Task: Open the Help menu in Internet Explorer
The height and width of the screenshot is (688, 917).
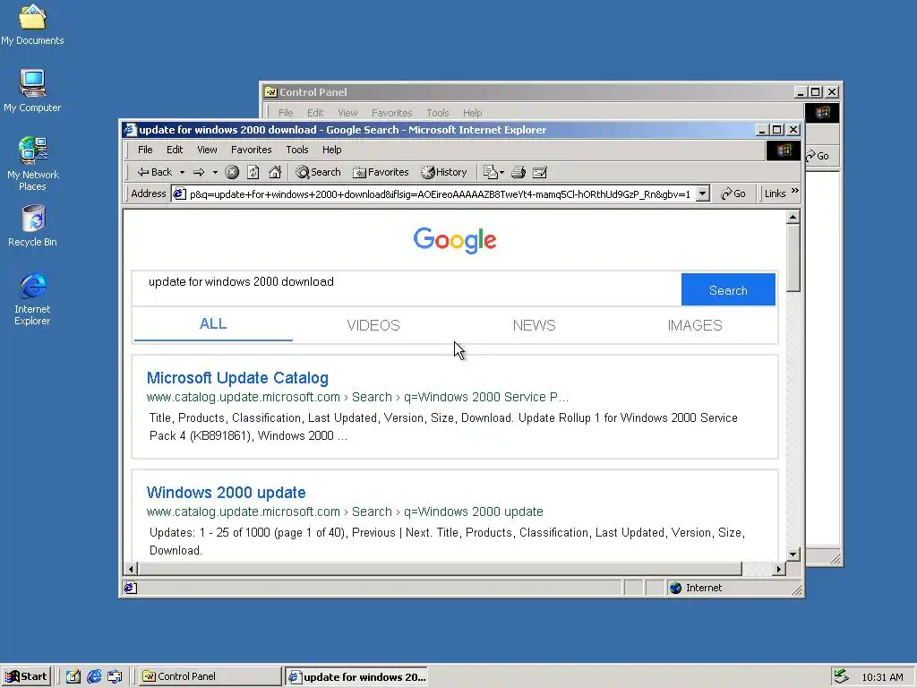Action: 331,150
